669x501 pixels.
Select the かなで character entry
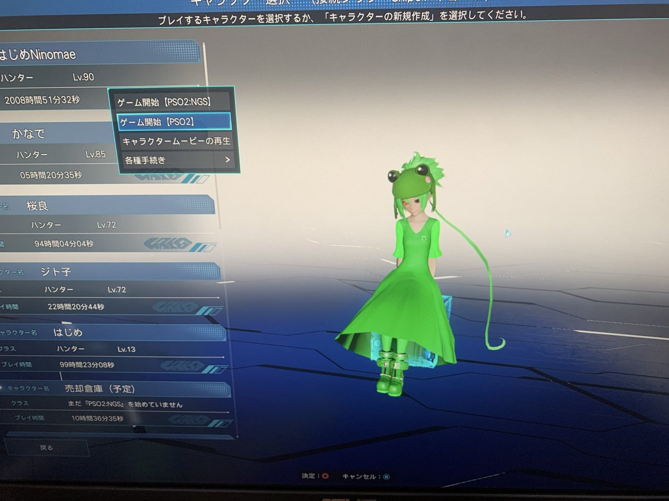click(x=56, y=134)
